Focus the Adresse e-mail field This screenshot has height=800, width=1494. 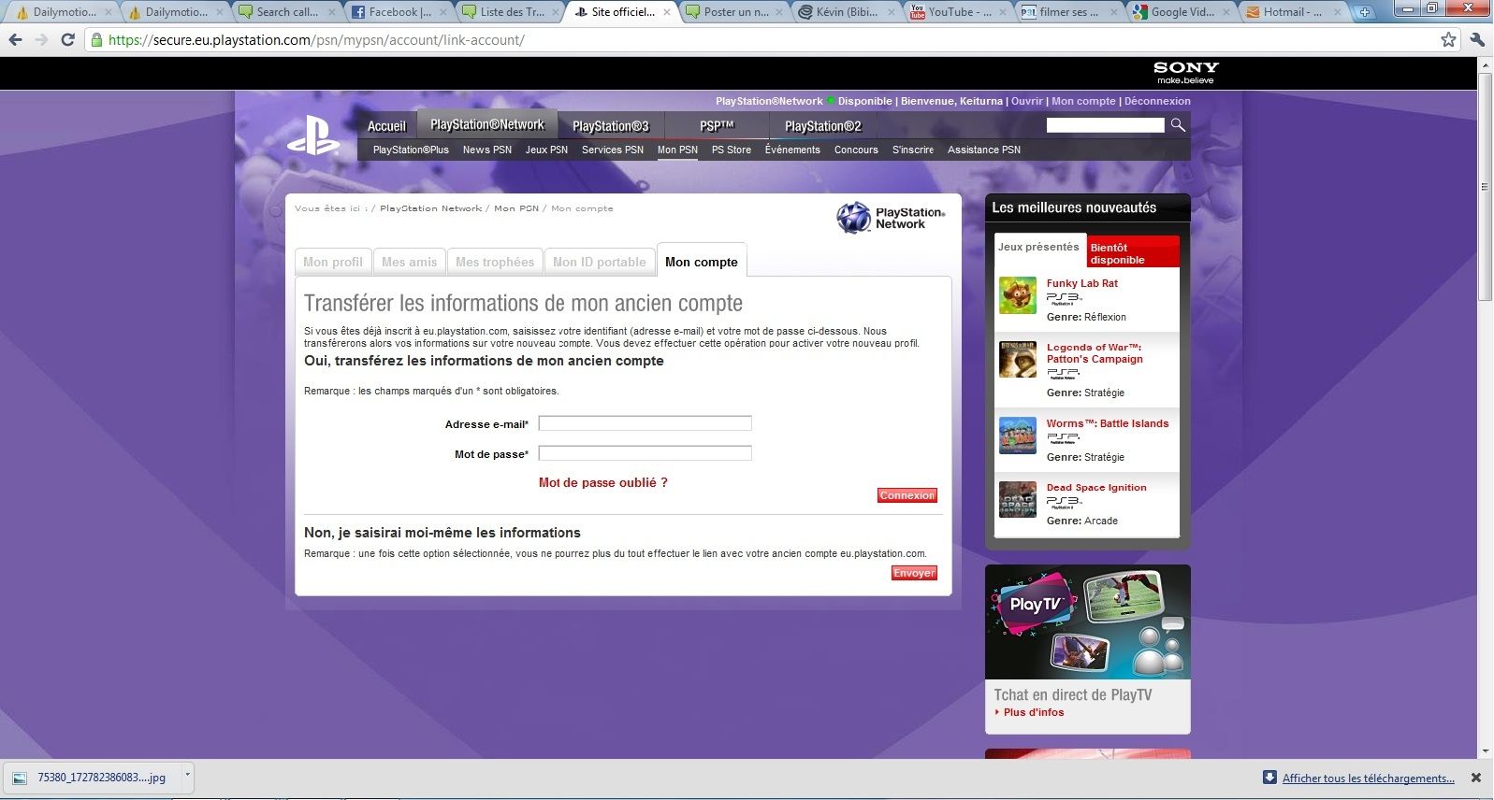645,423
